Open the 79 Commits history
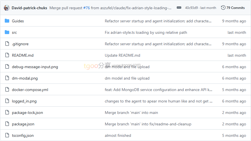This screenshot has height=141, width=251. point(233,8)
